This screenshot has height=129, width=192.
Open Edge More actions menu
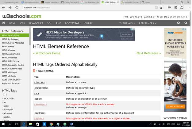coord(188,8)
